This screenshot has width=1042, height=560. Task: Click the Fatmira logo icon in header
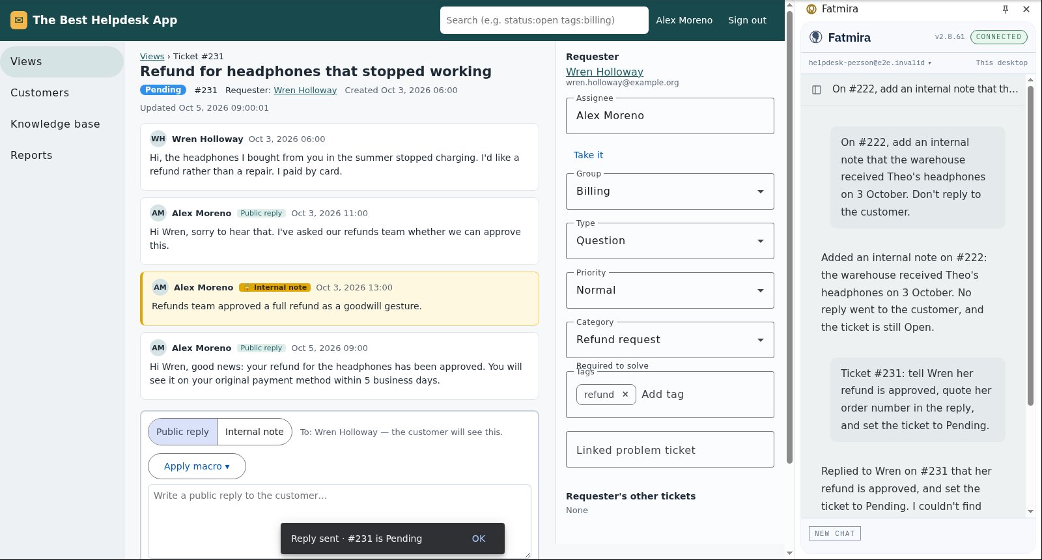[816, 37]
